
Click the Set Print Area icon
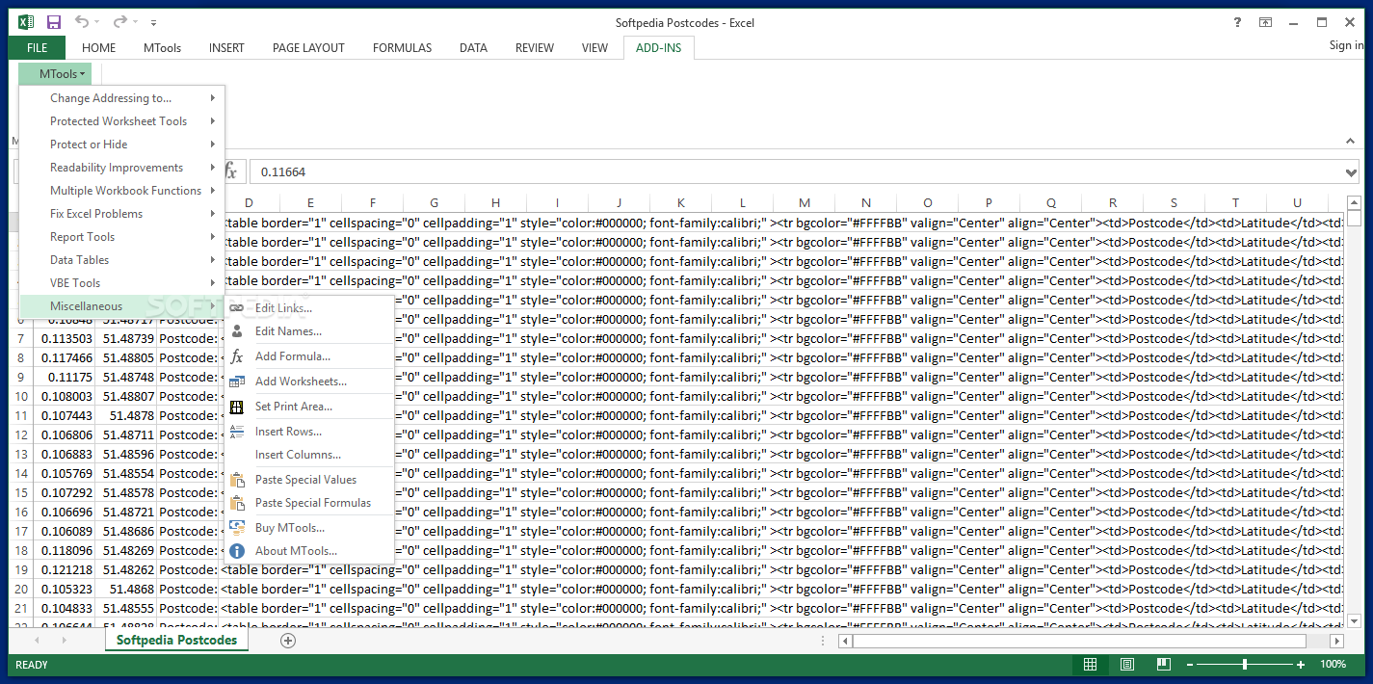pyautogui.click(x=237, y=407)
